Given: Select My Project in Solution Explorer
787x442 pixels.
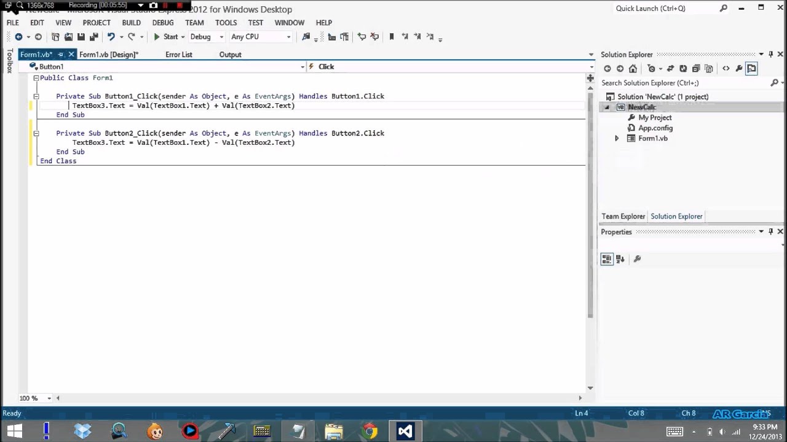Looking at the screenshot, I should click(655, 118).
